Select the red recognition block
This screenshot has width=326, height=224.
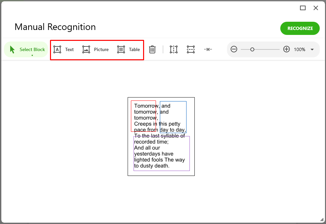(143, 116)
